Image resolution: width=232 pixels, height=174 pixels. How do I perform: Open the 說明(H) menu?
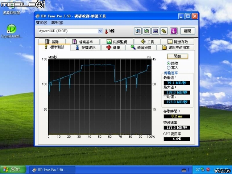click(x=57, y=22)
